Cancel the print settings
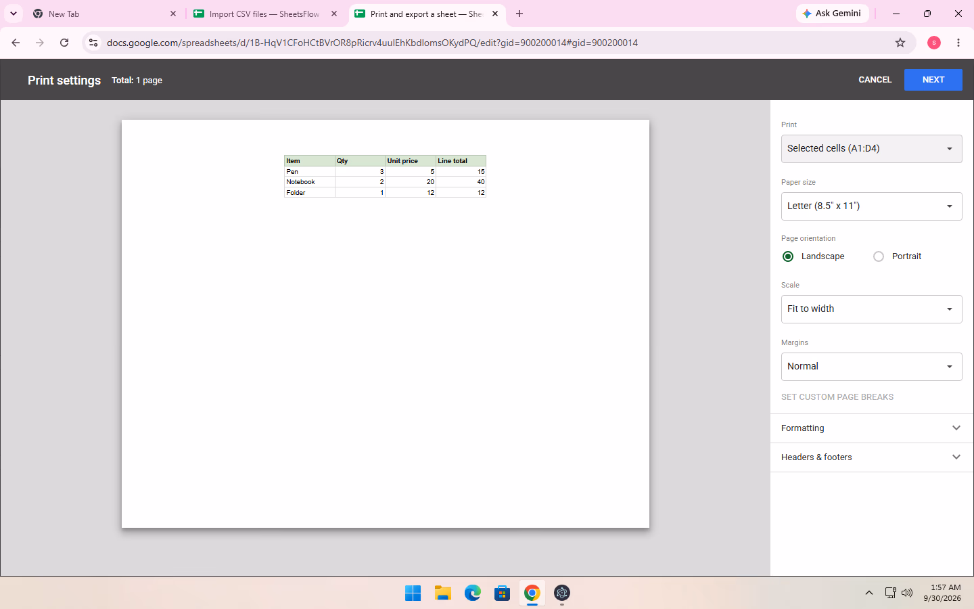974x609 pixels. click(x=875, y=80)
